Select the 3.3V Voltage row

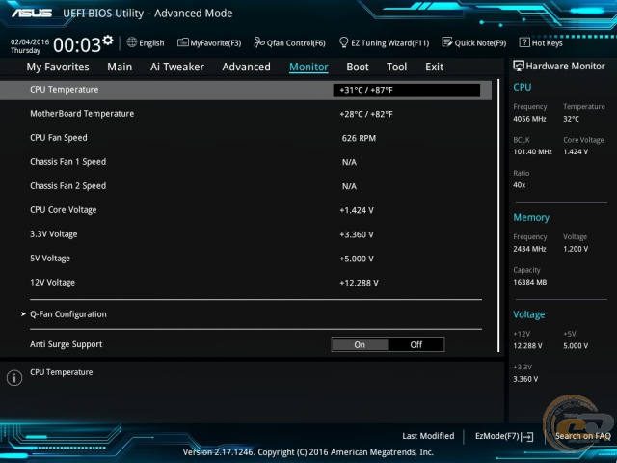click(x=246, y=234)
